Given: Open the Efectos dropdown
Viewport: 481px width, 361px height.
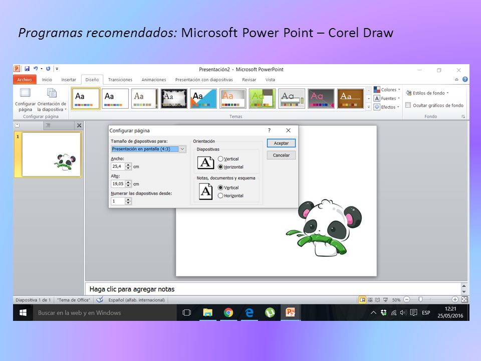Looking at the screenshot, I should [x=387, y=107].
